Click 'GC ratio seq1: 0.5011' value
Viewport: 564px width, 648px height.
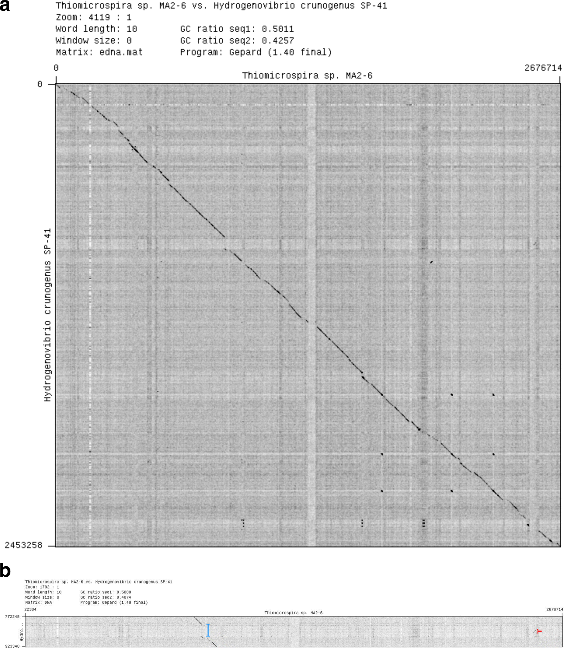[x=237, y=29]
